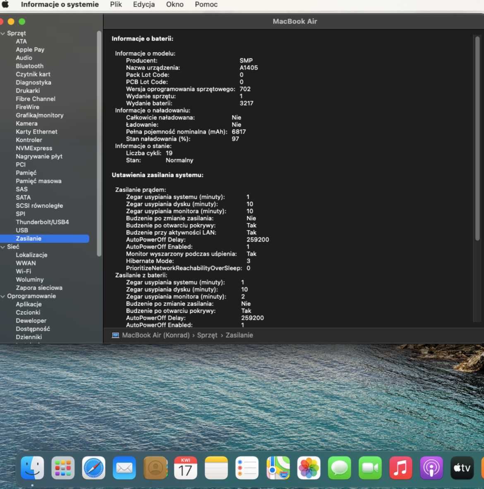The image size is (484, 489).
Task: Select Thunderbolt/USB4 in the sidebar
Action: (43, 222)
